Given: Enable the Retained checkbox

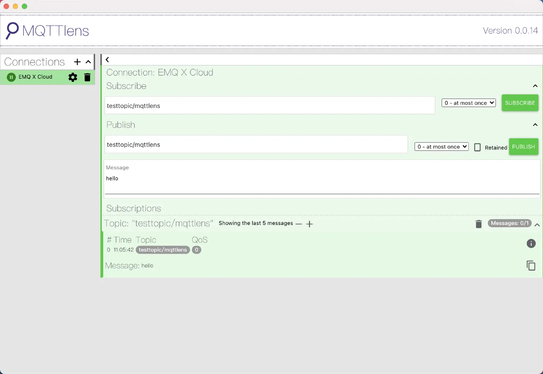Looking at the screenshot, I should [x=477, y=147].
